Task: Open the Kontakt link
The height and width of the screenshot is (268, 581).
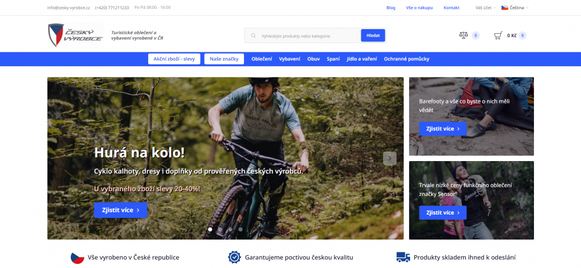Action: pyautogui.click(x=451, y=8)
